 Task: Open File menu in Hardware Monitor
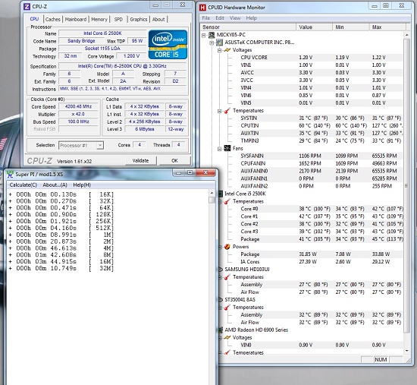click(x=205, y=18)
